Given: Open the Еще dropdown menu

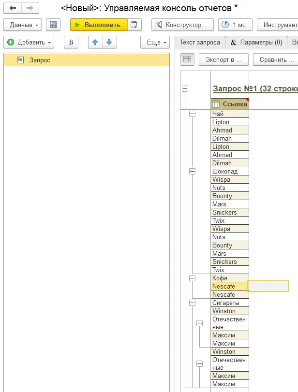Looking at the screenshot, I should [x=155, y=42].
